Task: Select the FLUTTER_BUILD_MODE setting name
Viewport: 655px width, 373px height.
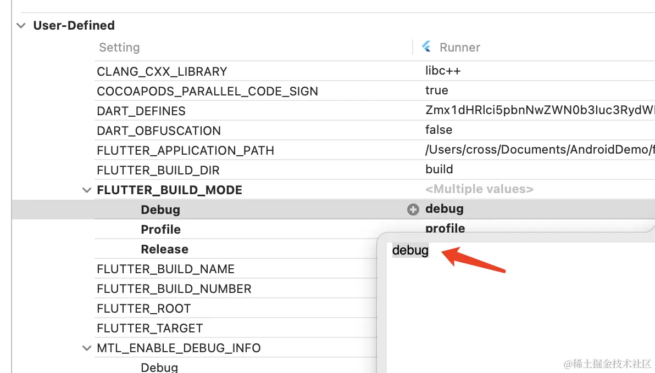Action: click(x=170, y=190)
